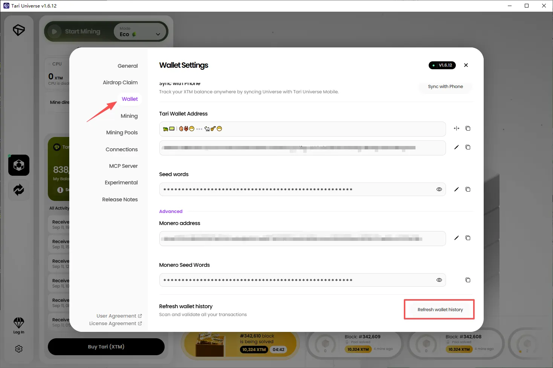Open the Release Notes section
The image size is (553, 368).
pyautogui.click(x=120, y=199)
